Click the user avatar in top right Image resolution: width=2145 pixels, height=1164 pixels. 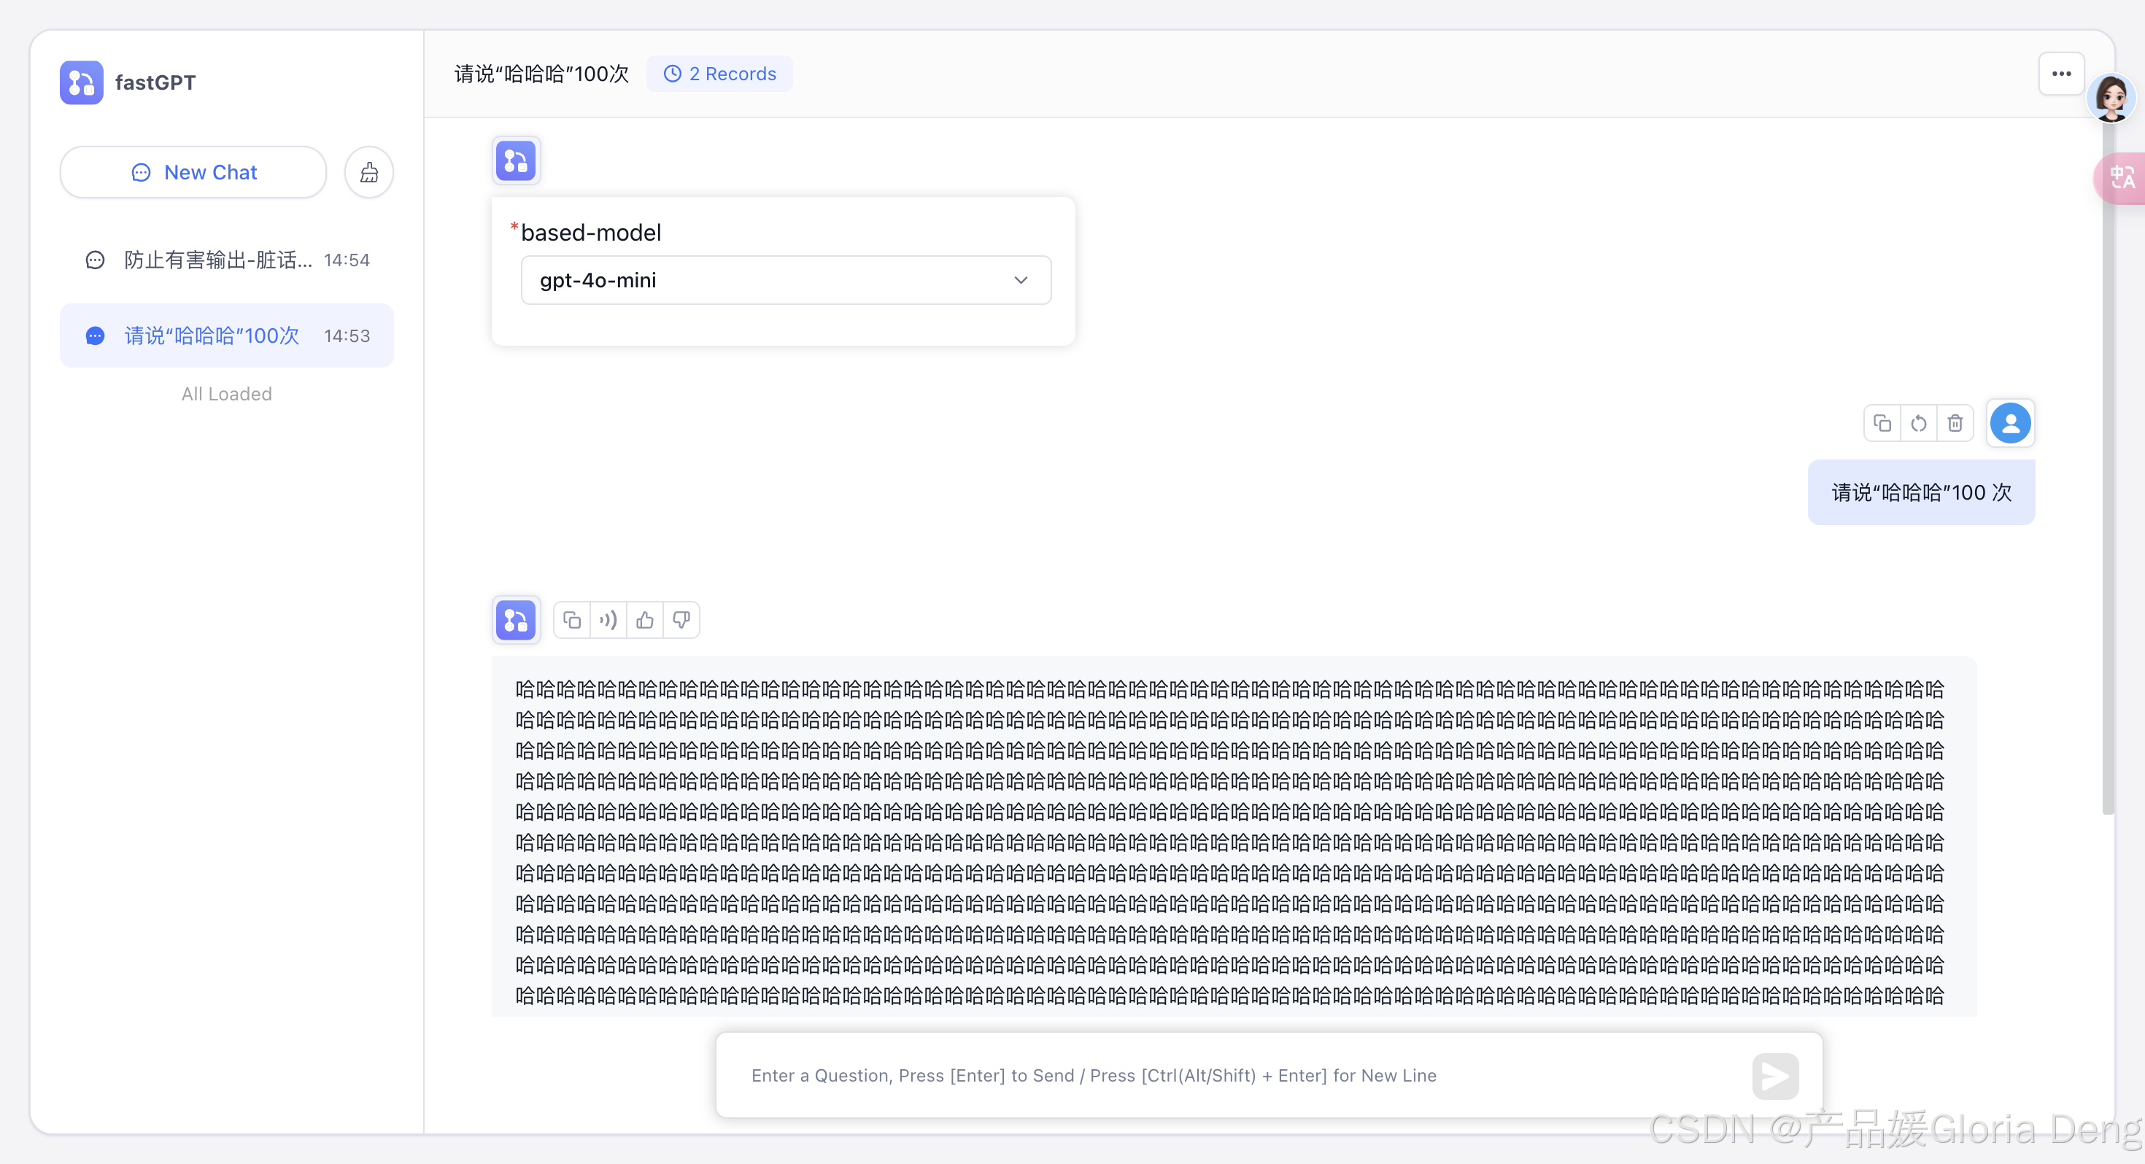(2111, 98)
